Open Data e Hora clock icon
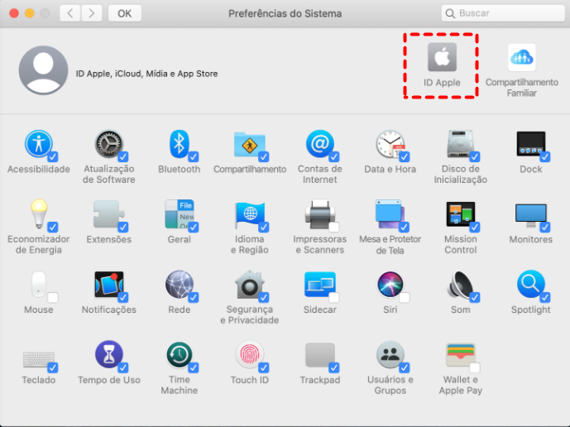The image size is (570, 427). click(390, 144)
